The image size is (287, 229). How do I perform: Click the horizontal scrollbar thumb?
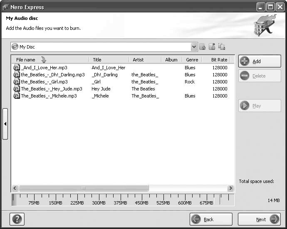83,188
